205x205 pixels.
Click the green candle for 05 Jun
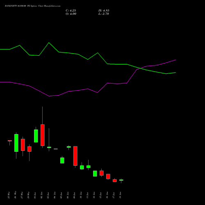(62, 160)
